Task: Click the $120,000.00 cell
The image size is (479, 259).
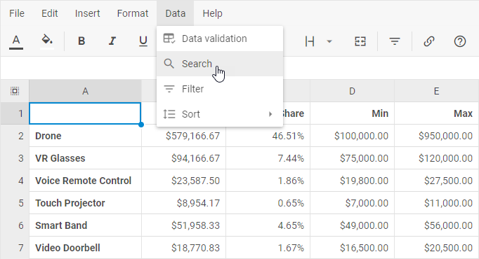Action: tap(437, 158)
